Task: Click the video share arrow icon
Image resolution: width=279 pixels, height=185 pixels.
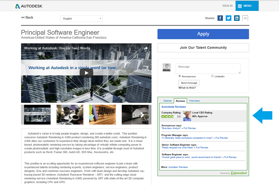Action: (x=146, y=48)
